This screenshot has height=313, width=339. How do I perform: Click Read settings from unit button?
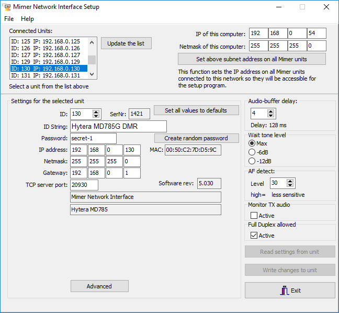290,252
